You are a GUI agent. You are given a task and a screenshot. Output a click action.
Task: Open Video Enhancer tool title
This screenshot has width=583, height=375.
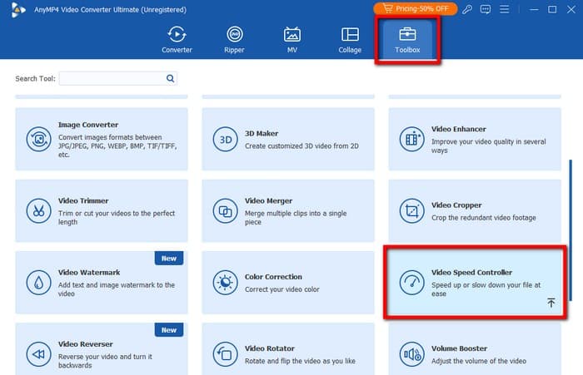[459, 129]
